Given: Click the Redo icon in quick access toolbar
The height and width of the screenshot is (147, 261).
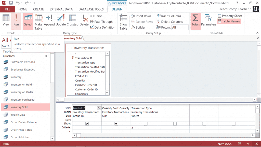Looking at the screenshot, I should tap(27, 3).
